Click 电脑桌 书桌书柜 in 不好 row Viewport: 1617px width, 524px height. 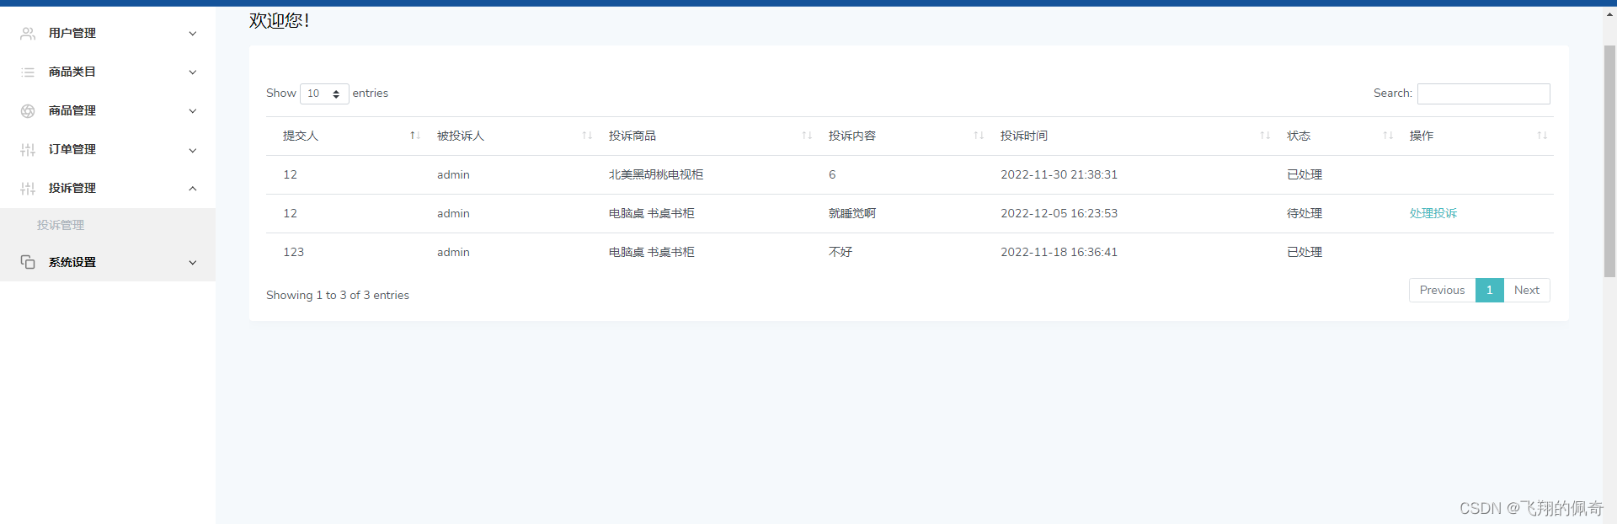651,252
